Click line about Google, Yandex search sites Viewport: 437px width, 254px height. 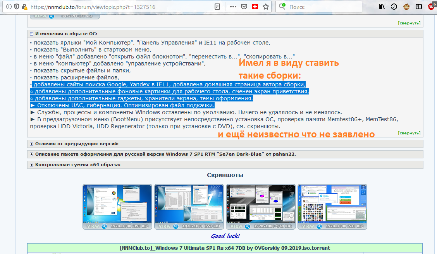pyautogui.click(x=168, y=84)
